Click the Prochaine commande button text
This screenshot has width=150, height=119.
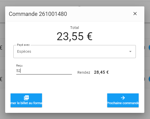[123, 103]
